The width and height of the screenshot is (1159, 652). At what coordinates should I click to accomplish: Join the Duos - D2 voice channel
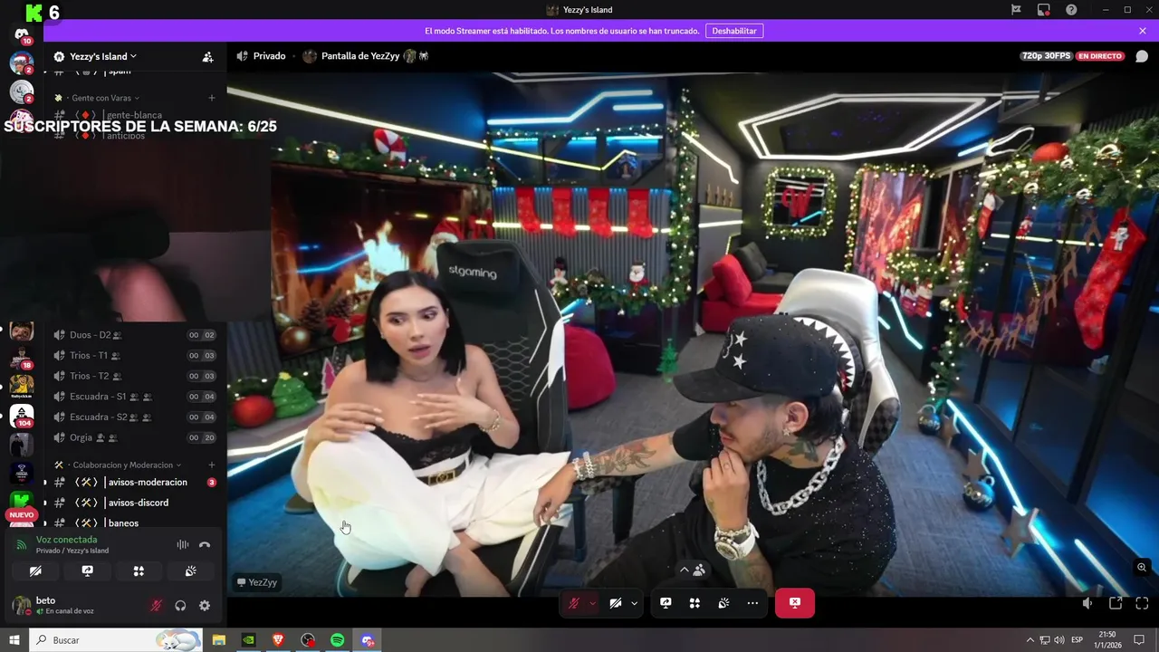(134, 335)
